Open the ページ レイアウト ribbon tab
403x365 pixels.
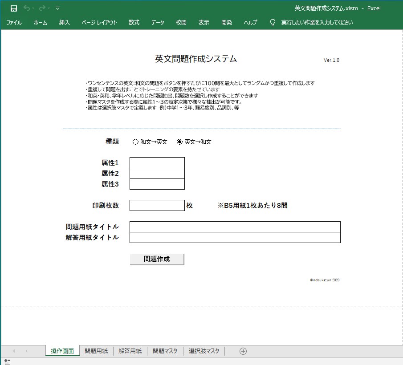pos(99,23)
